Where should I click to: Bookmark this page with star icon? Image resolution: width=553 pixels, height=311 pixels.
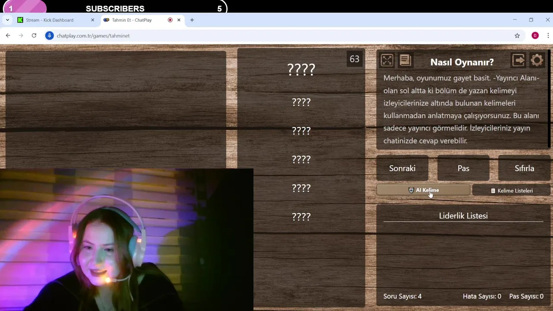(517, 35)
